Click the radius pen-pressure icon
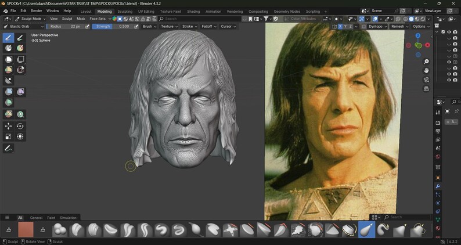 coord(87,27)
